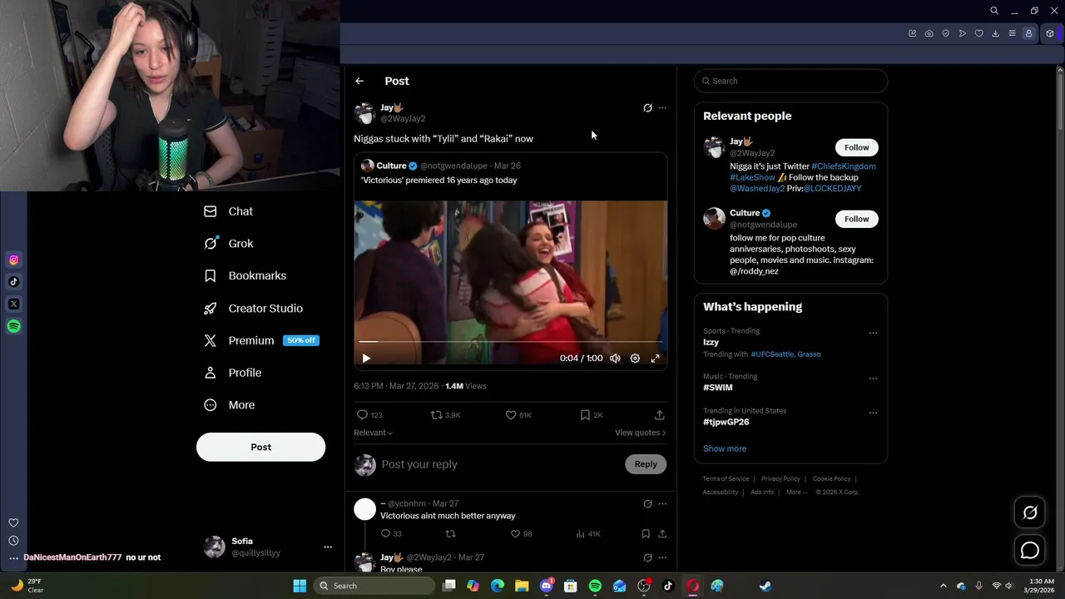
Task: Open View quotes link
Action: coord(640,433)
